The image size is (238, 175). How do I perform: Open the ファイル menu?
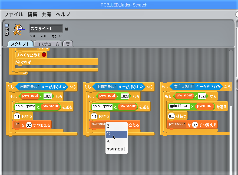point(14,14)
